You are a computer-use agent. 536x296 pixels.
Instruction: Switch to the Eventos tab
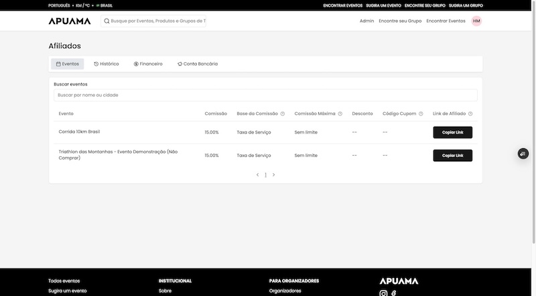click(68, 64)
